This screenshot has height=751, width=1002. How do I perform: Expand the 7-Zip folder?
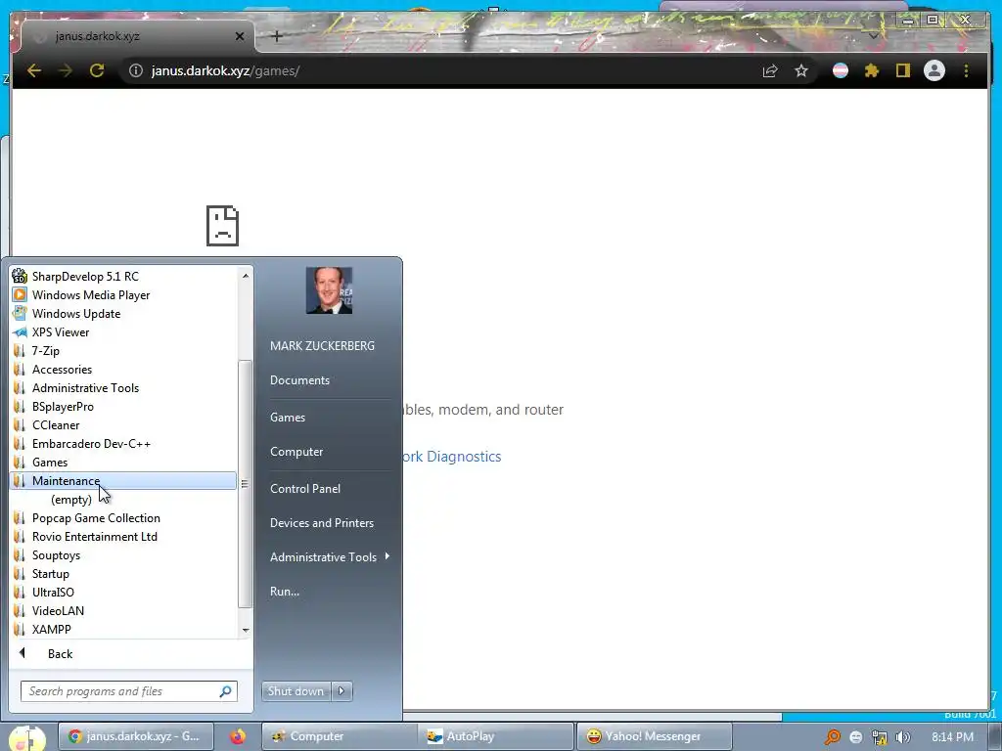point(45,351)
